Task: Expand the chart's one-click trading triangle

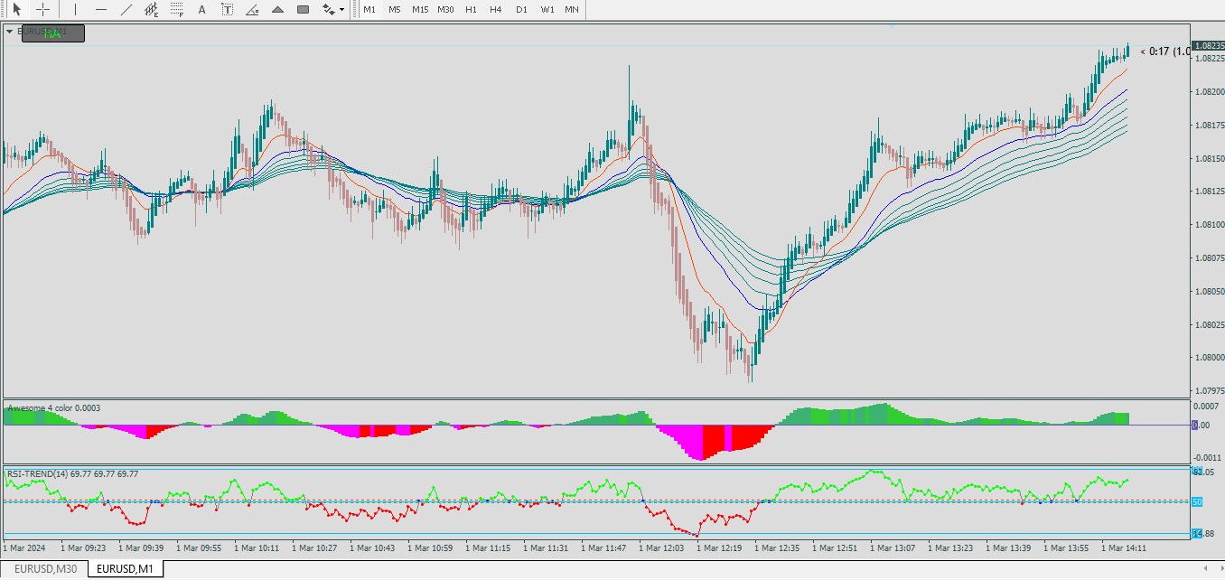Action: [x=10, y=31]
